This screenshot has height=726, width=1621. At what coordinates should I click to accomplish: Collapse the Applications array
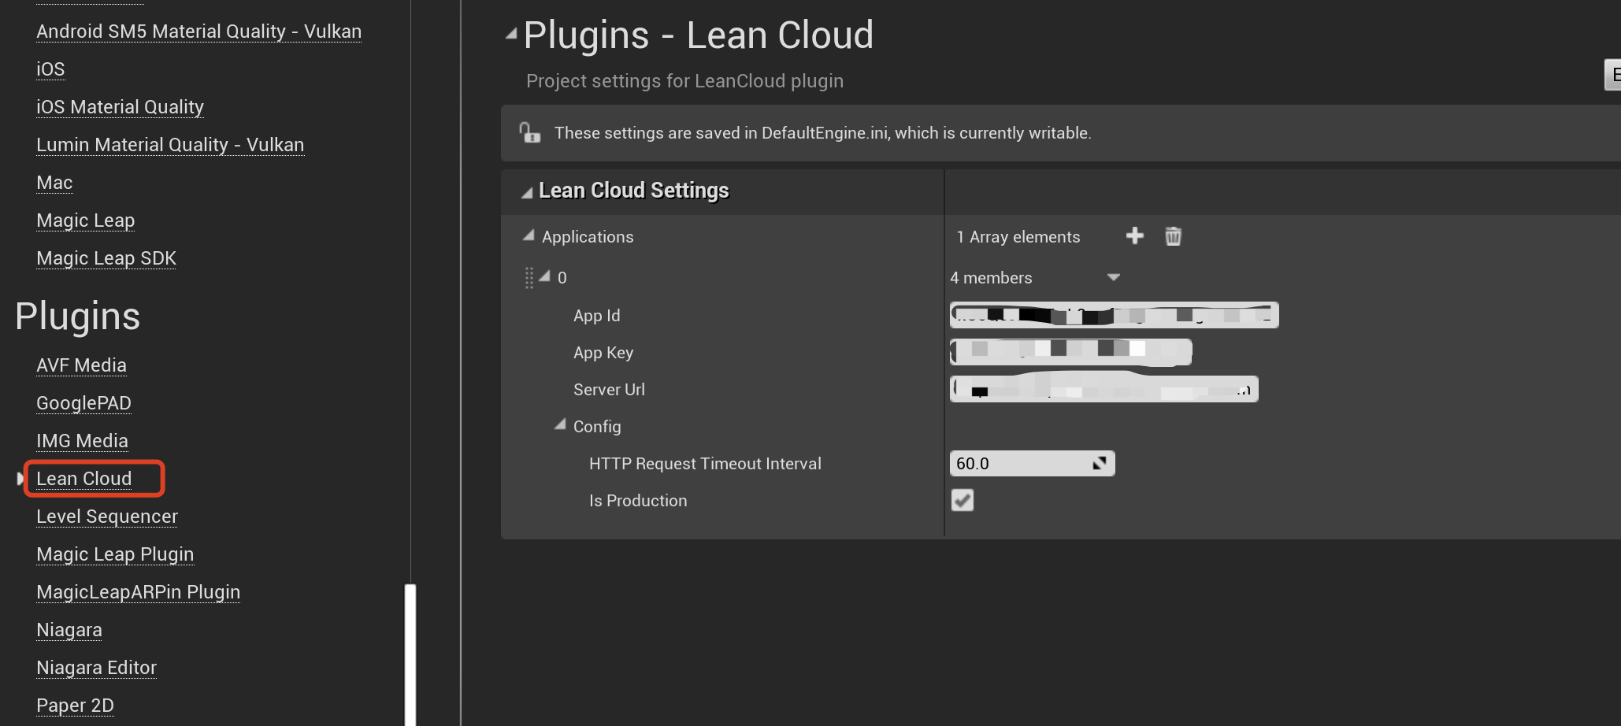pos(529,236)
